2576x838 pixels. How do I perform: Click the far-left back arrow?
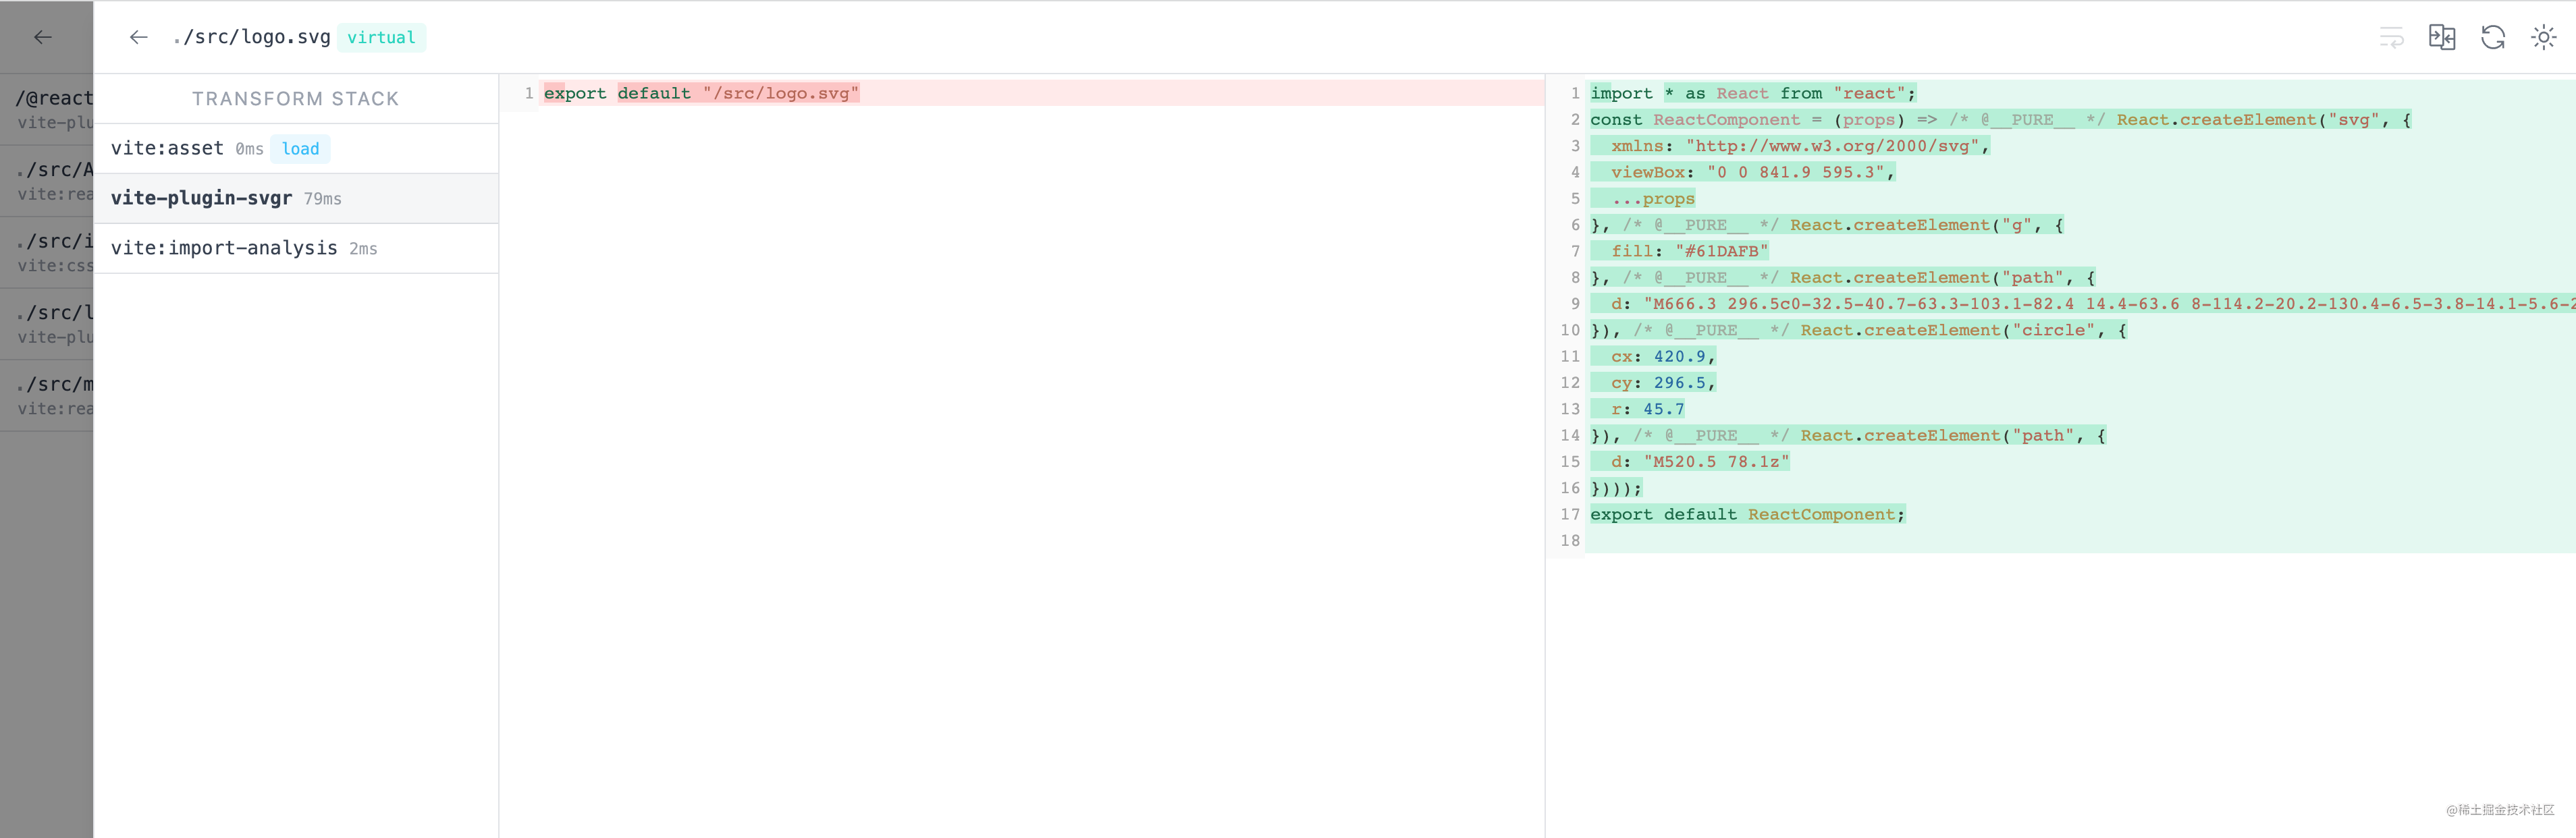coord(42,38)
